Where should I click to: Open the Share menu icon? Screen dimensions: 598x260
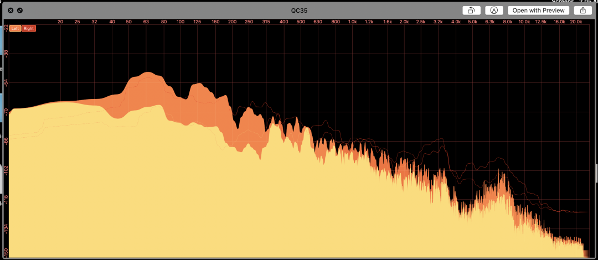(582, 11)
